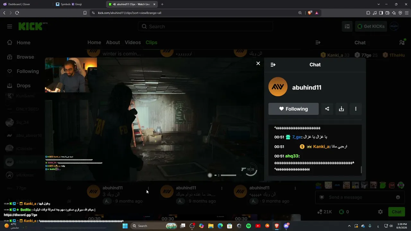This screenshot has height=231, width=411.
Task: Open channel points 21K balance
Action: pos(324,212)
